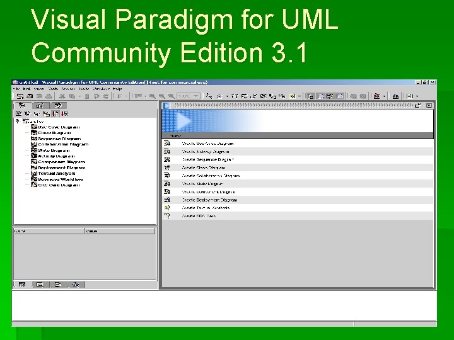Click the Redo arrow toolbar icon
The height and width of the screenshot is (340, 454).
(106, 96)
